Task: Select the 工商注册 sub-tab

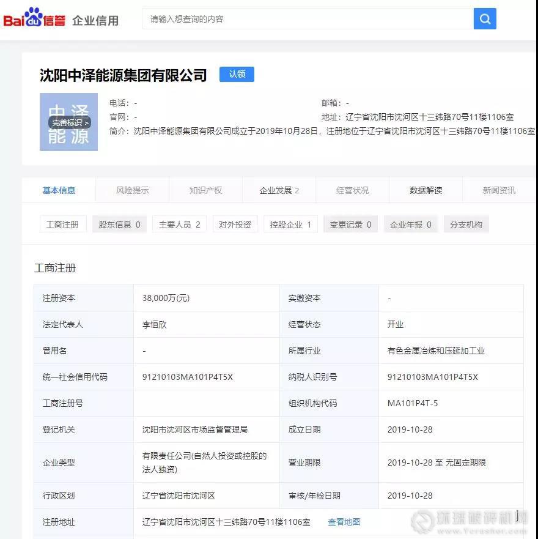Action: (62, 225)
